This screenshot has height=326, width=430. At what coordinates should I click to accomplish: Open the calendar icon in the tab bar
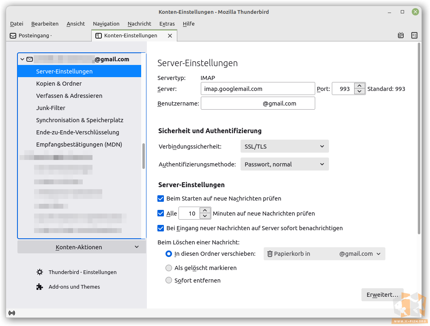tap(401, 35)
